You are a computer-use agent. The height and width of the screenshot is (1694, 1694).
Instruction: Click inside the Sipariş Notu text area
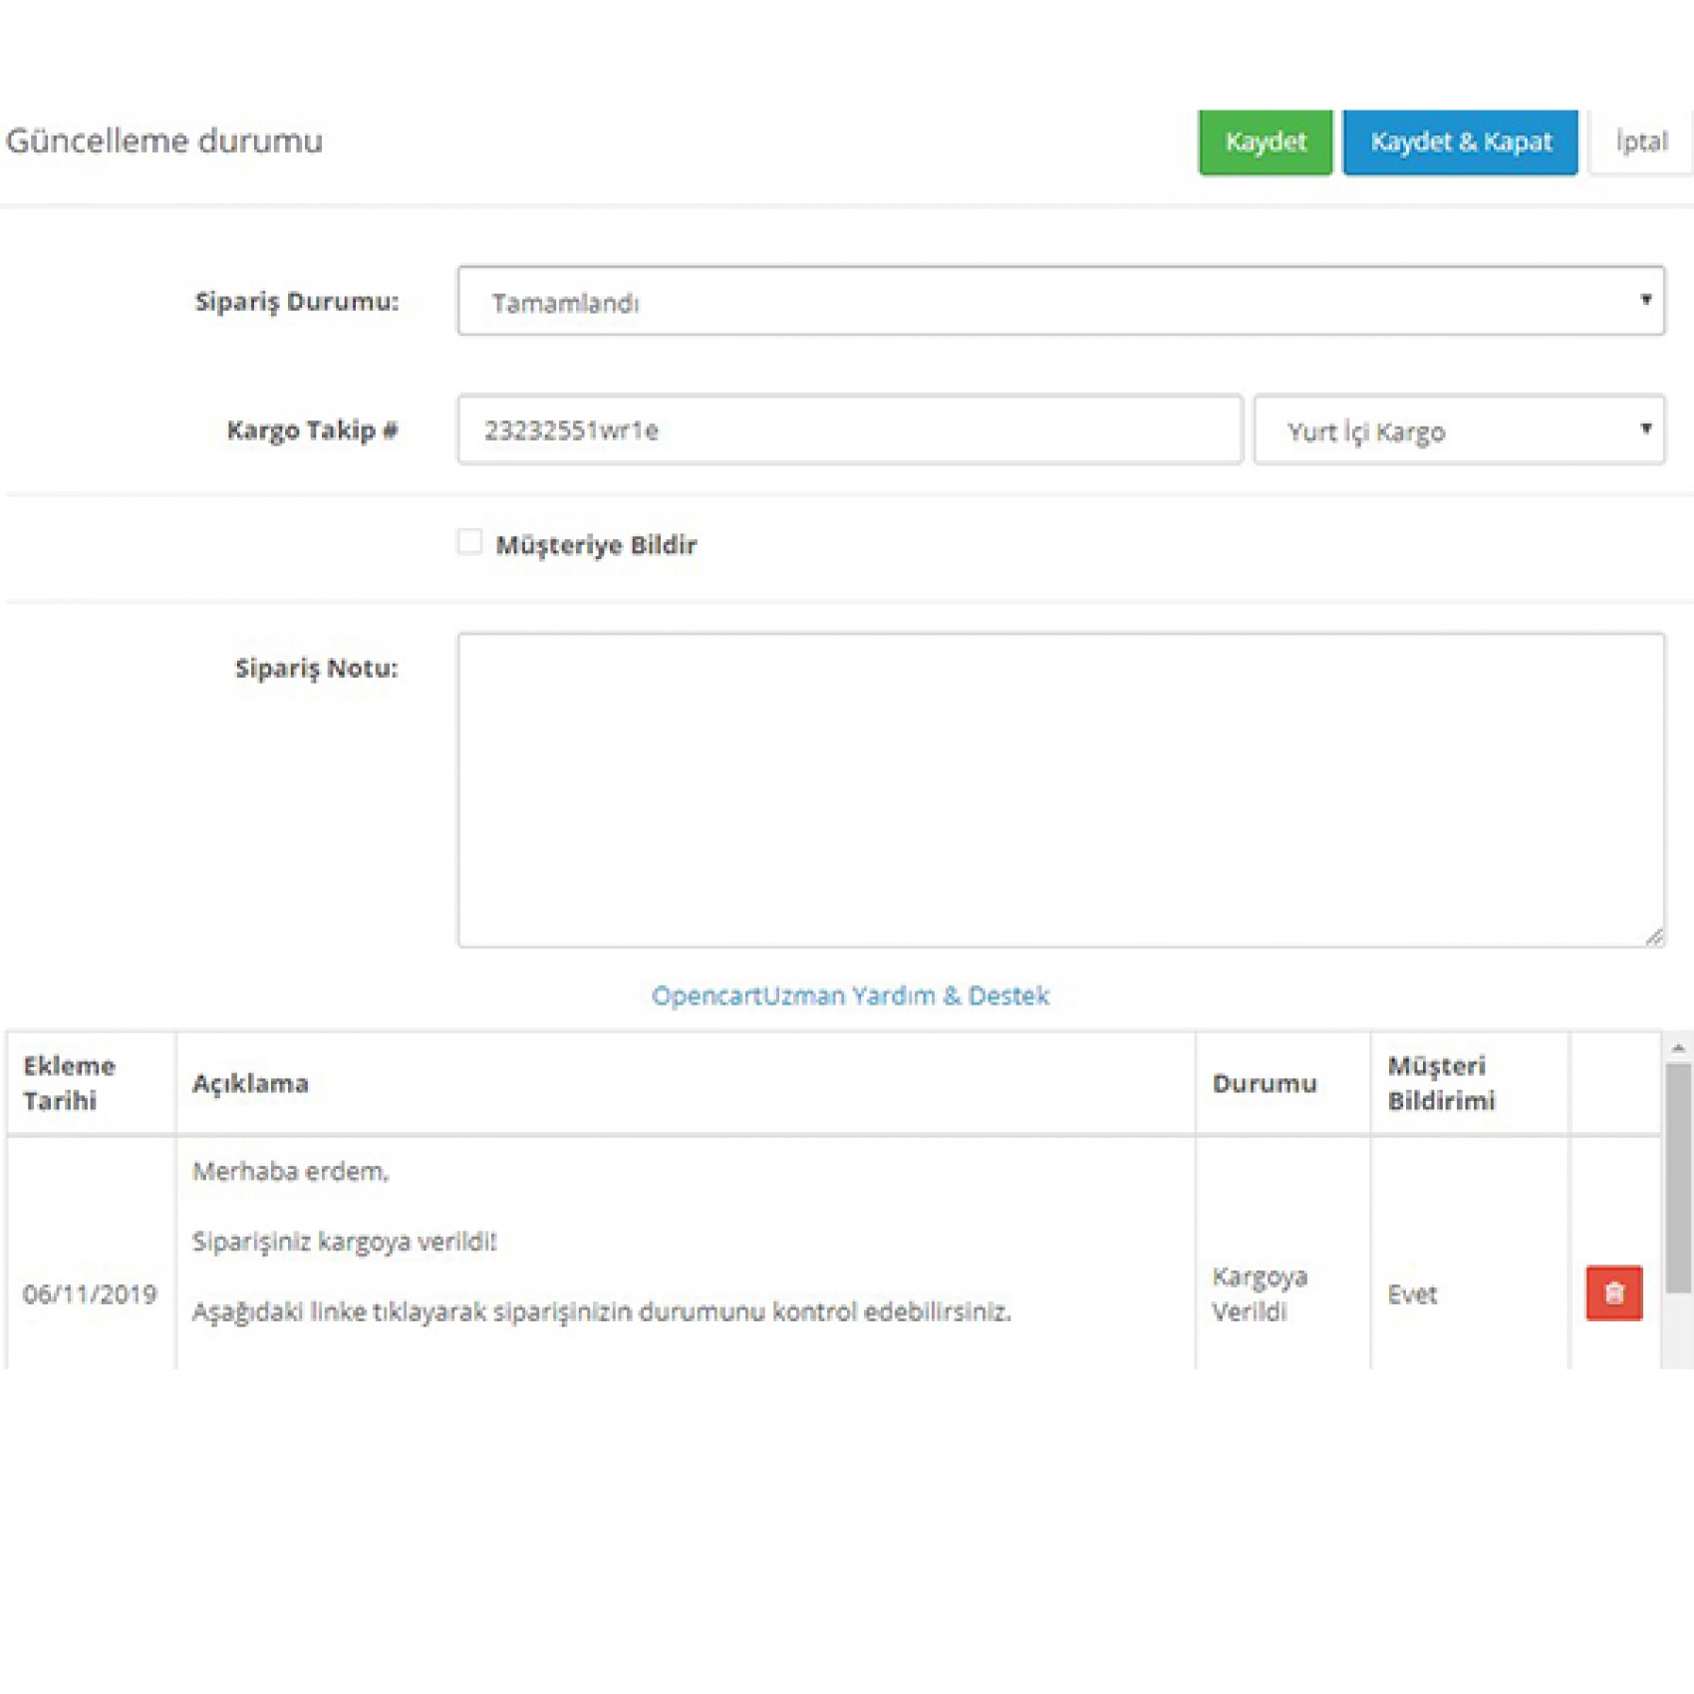[x=1060, y=789]
